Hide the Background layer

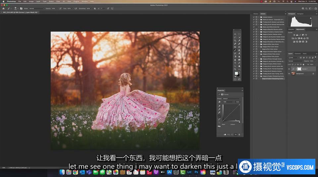click(x=289, y=74)
